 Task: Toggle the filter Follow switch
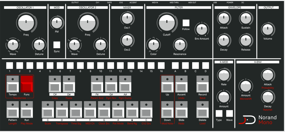pos(186,23)
